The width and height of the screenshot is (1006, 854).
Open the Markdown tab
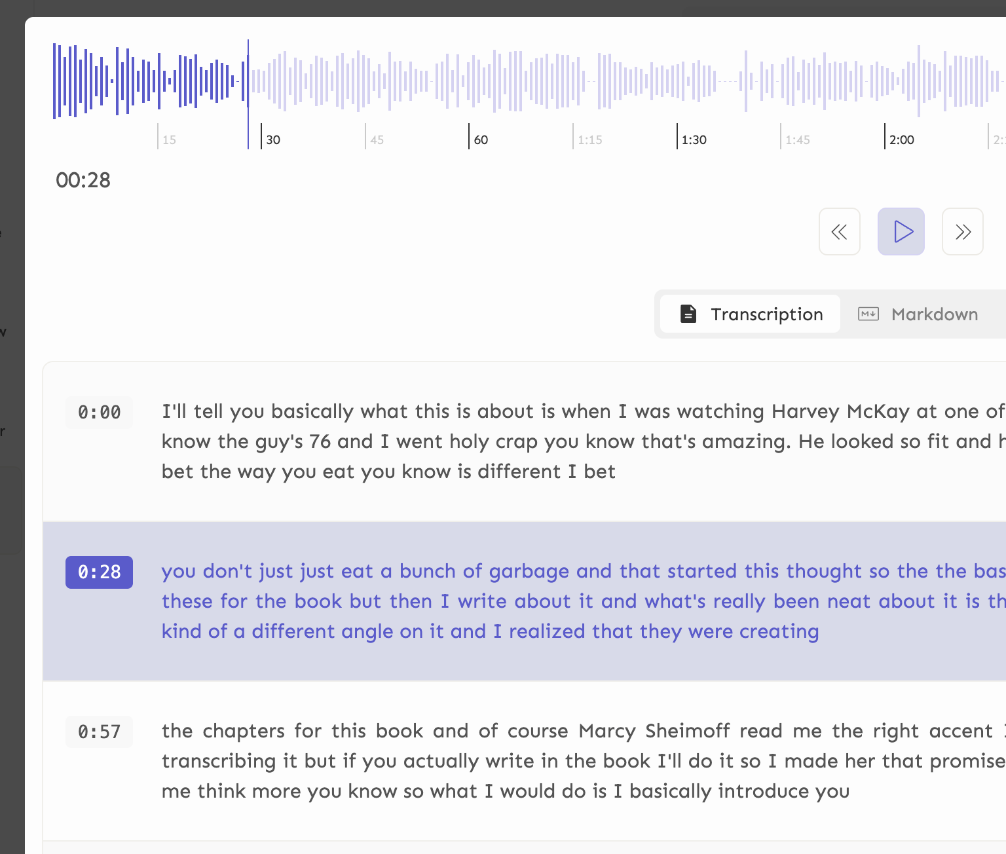(x=918, y=314)
